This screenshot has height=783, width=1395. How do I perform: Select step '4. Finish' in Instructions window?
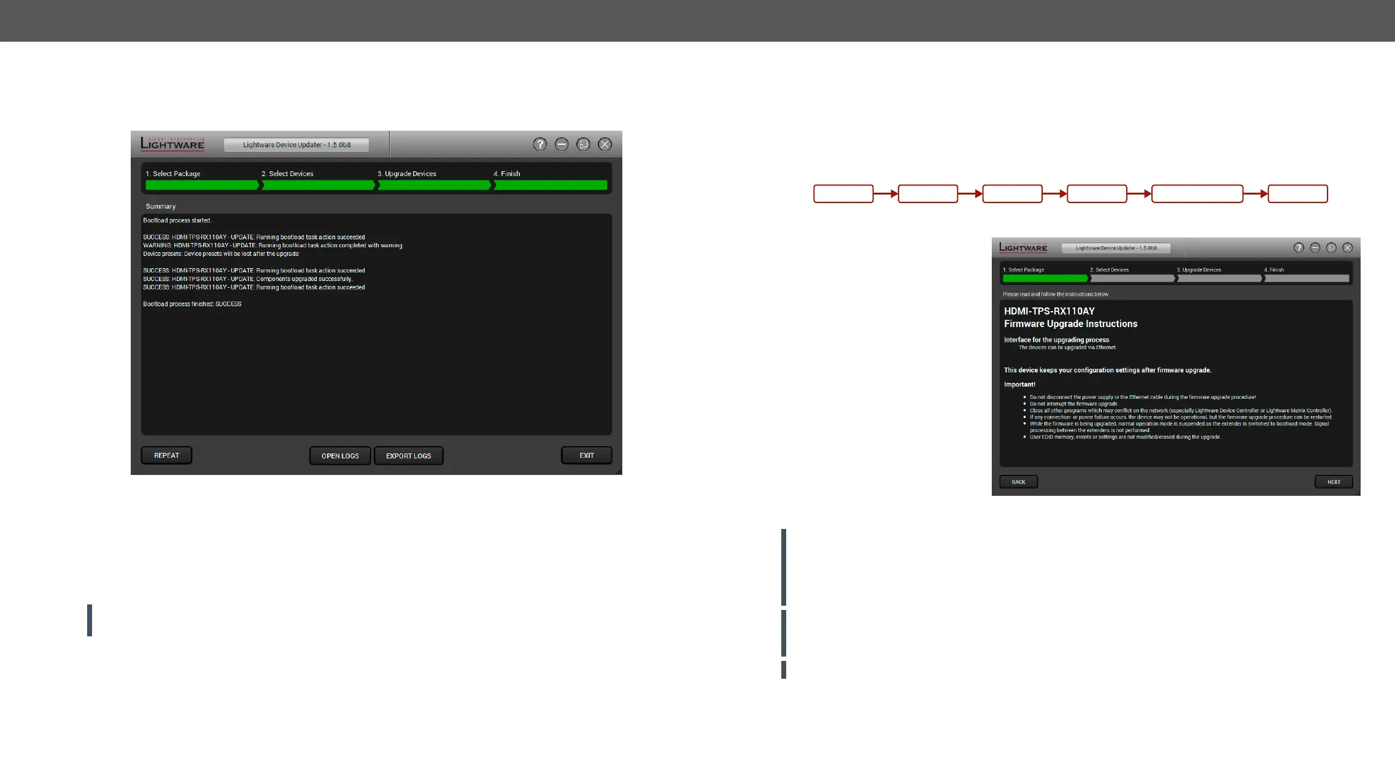[x=1273, y=270]
